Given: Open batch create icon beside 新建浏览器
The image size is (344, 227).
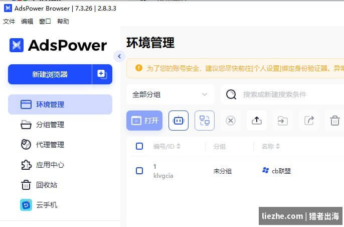Looking at the screenshot, I should pyautogui.click(x=102, y=74).
